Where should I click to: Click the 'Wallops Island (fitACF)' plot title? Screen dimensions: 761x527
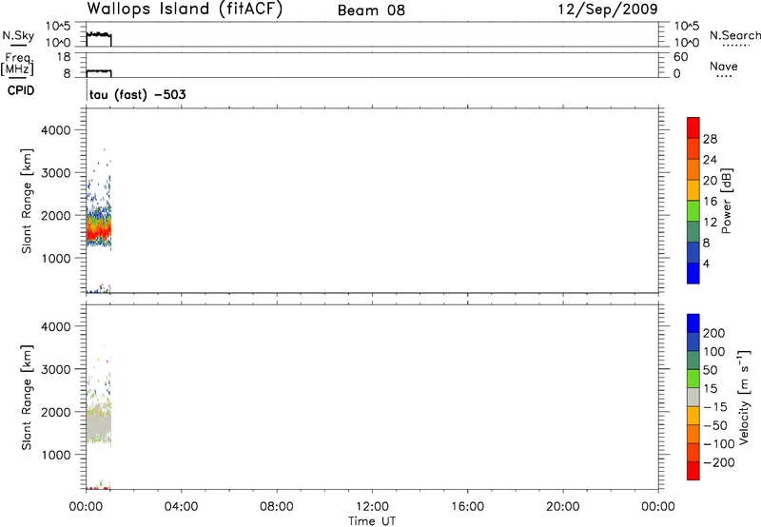pyautogui.click(x=185, y=10)
